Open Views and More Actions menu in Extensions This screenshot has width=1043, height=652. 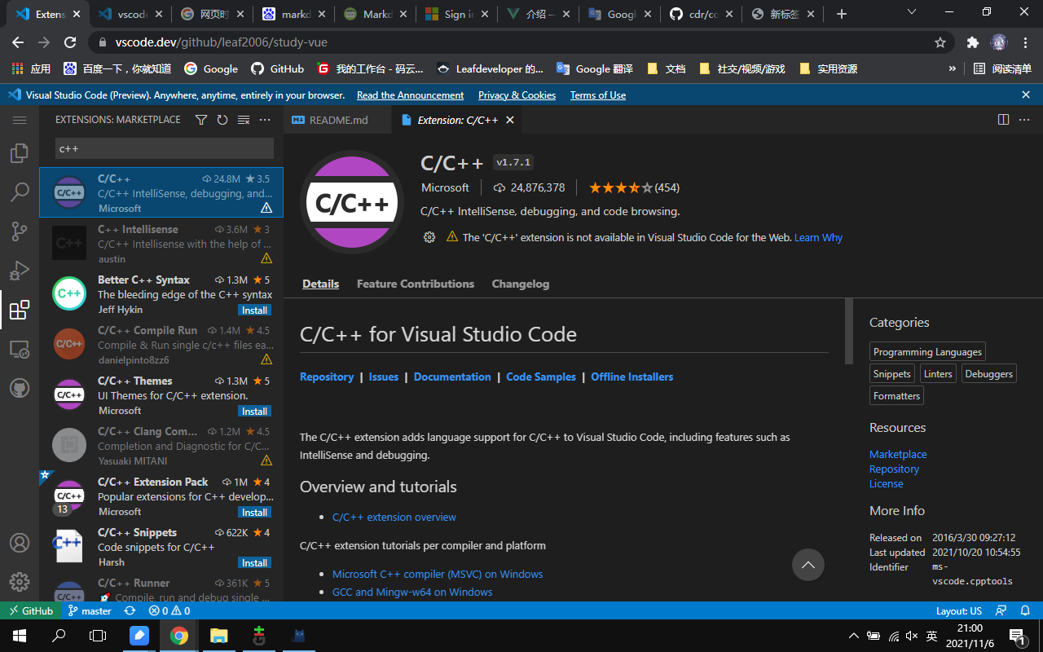click(265, 120)
